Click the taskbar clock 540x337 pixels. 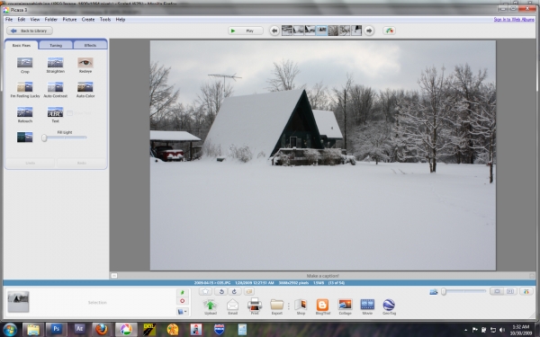pyautogui.click(x=520, y=330)
